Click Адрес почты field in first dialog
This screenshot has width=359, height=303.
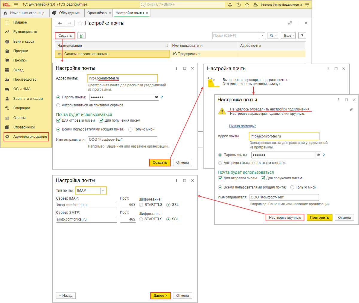coord(122,78)
